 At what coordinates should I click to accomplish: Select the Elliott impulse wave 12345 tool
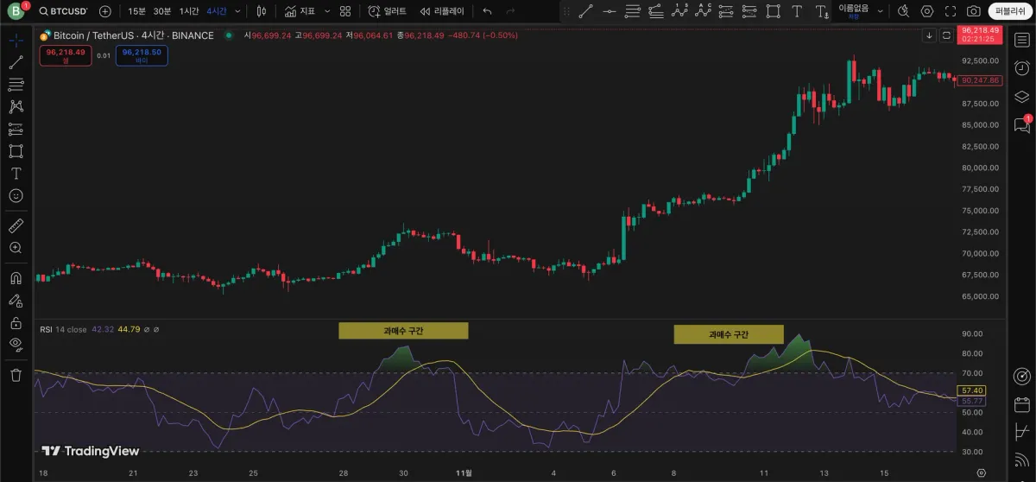pyautogui.click(x=679, y=12)
